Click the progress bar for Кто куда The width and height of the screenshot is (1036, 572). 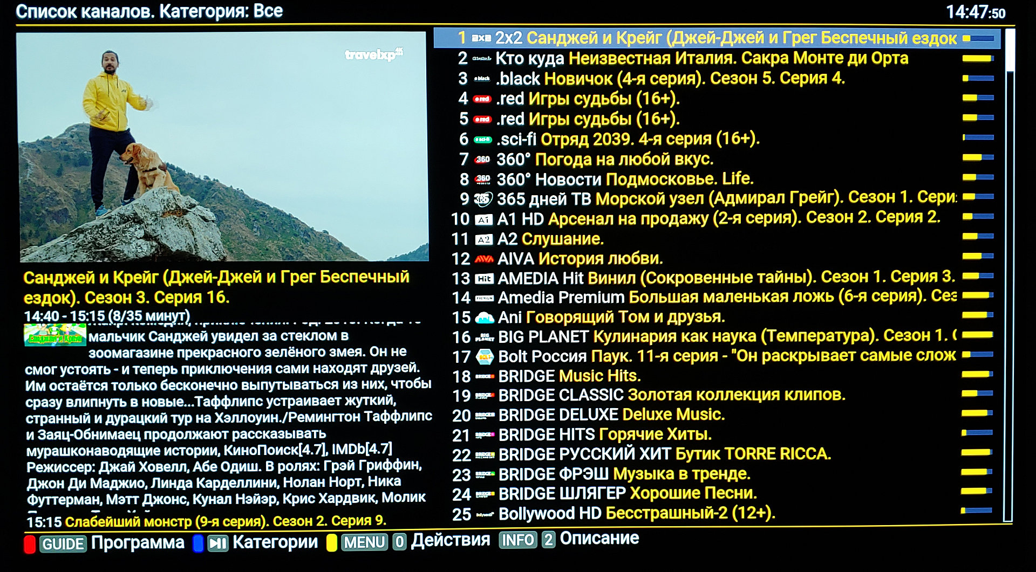(x=978, y=58)
